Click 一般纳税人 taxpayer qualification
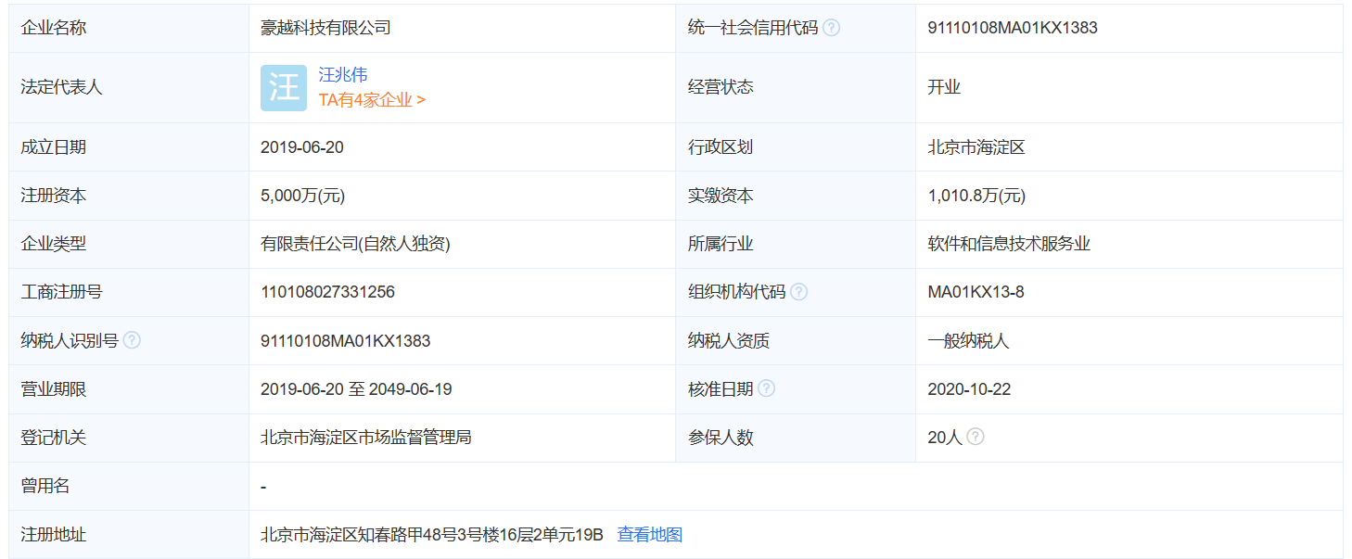Image resolution: width=1352 pixels, height=559 pixels. point(968,340)
